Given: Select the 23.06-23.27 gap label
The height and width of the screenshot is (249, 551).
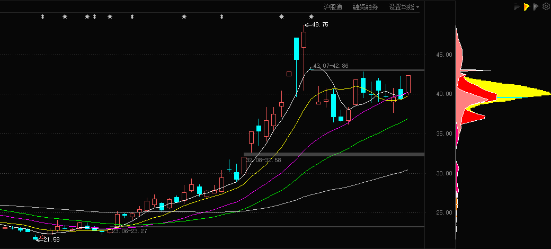Looking at the screenshot, I should click(x=129, y=231).
